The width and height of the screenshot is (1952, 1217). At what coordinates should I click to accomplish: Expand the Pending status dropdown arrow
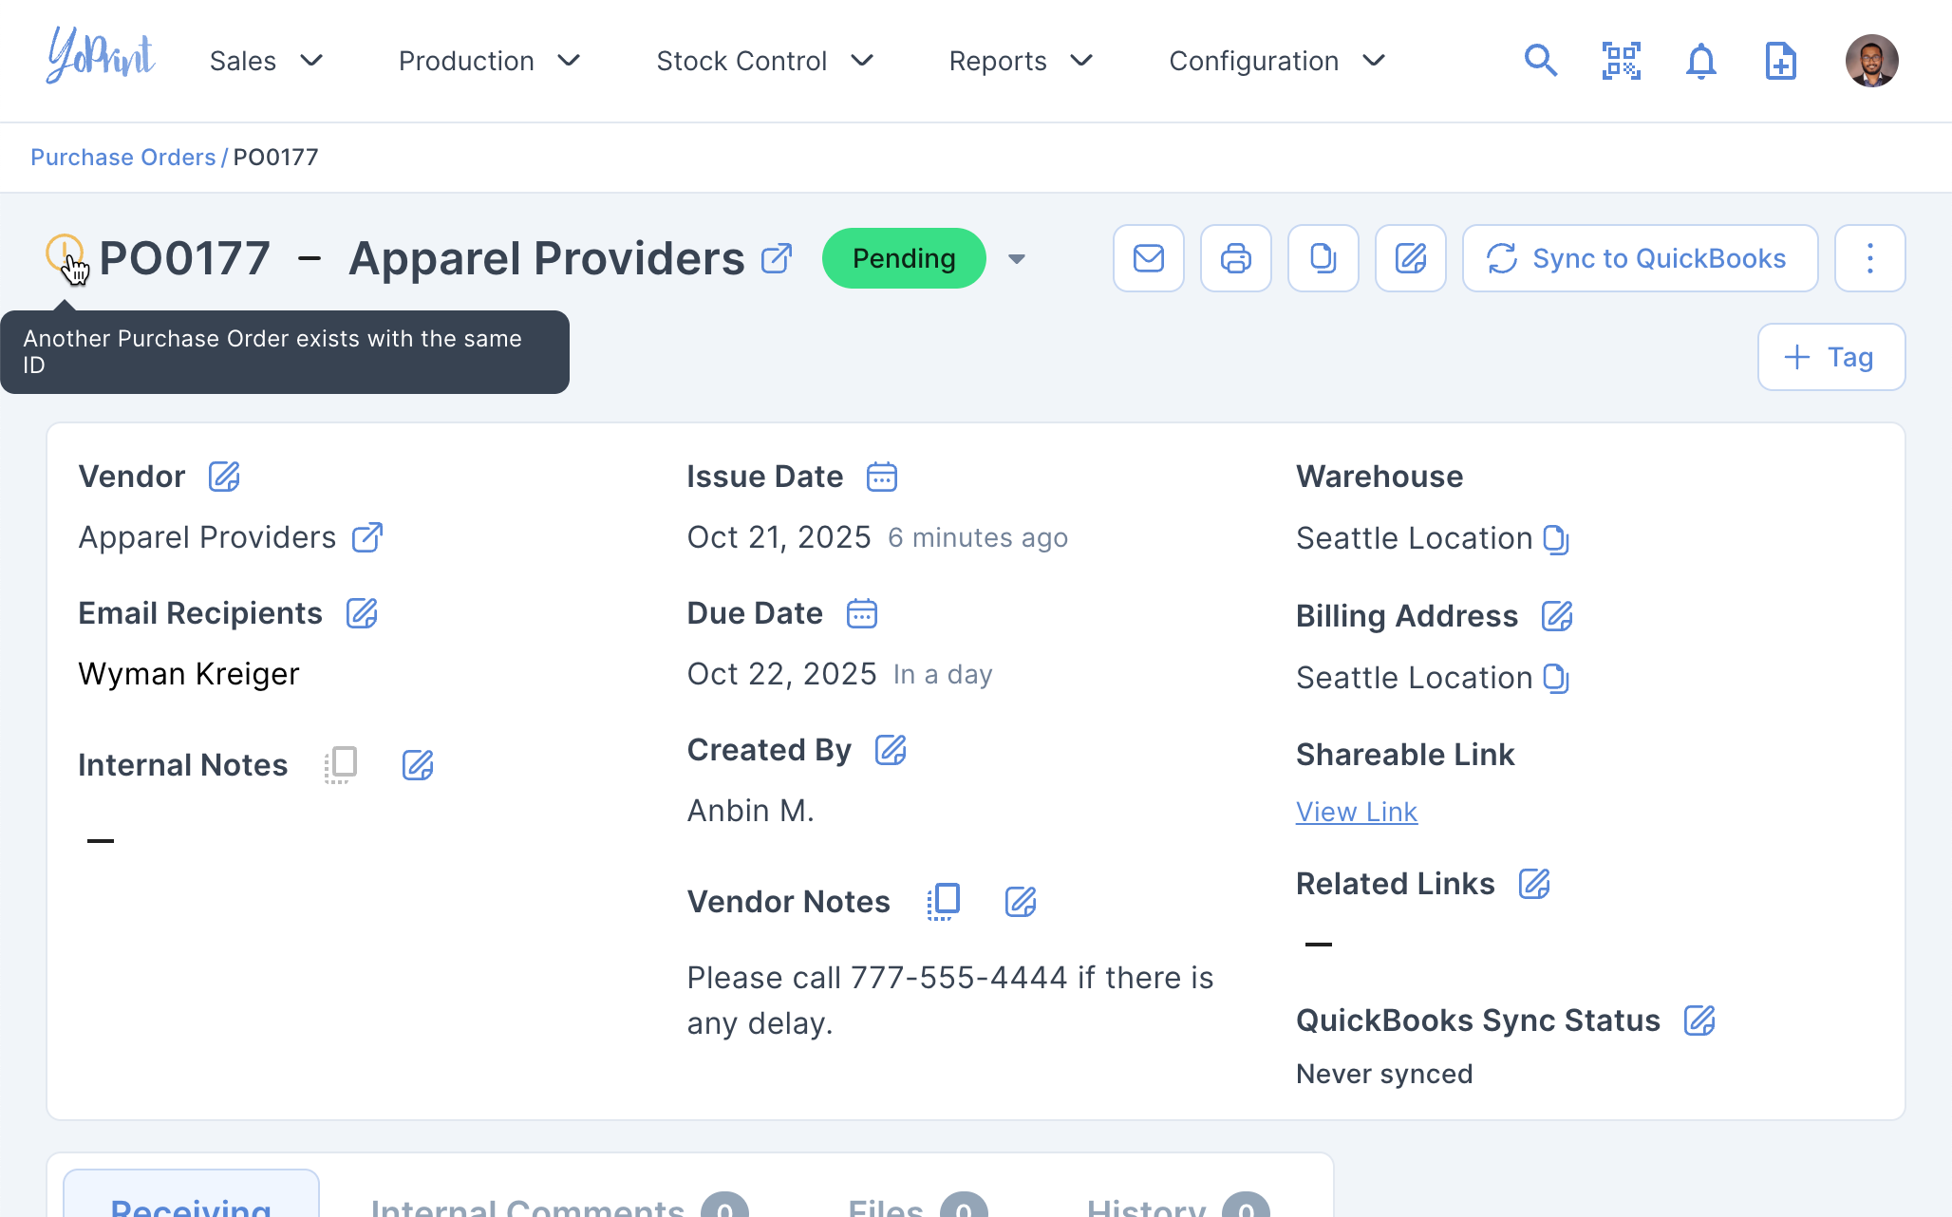1016,259
